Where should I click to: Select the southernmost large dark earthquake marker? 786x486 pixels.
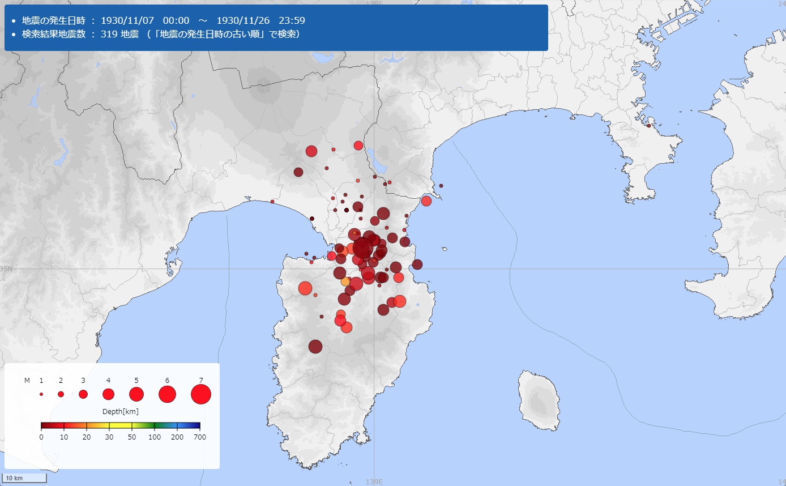315,347
